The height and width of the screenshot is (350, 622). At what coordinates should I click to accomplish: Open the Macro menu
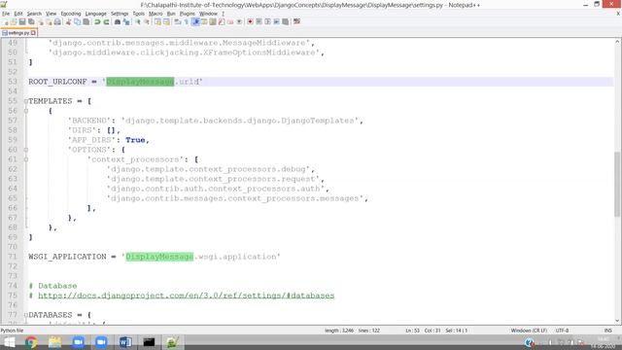[x=155, y=14]
